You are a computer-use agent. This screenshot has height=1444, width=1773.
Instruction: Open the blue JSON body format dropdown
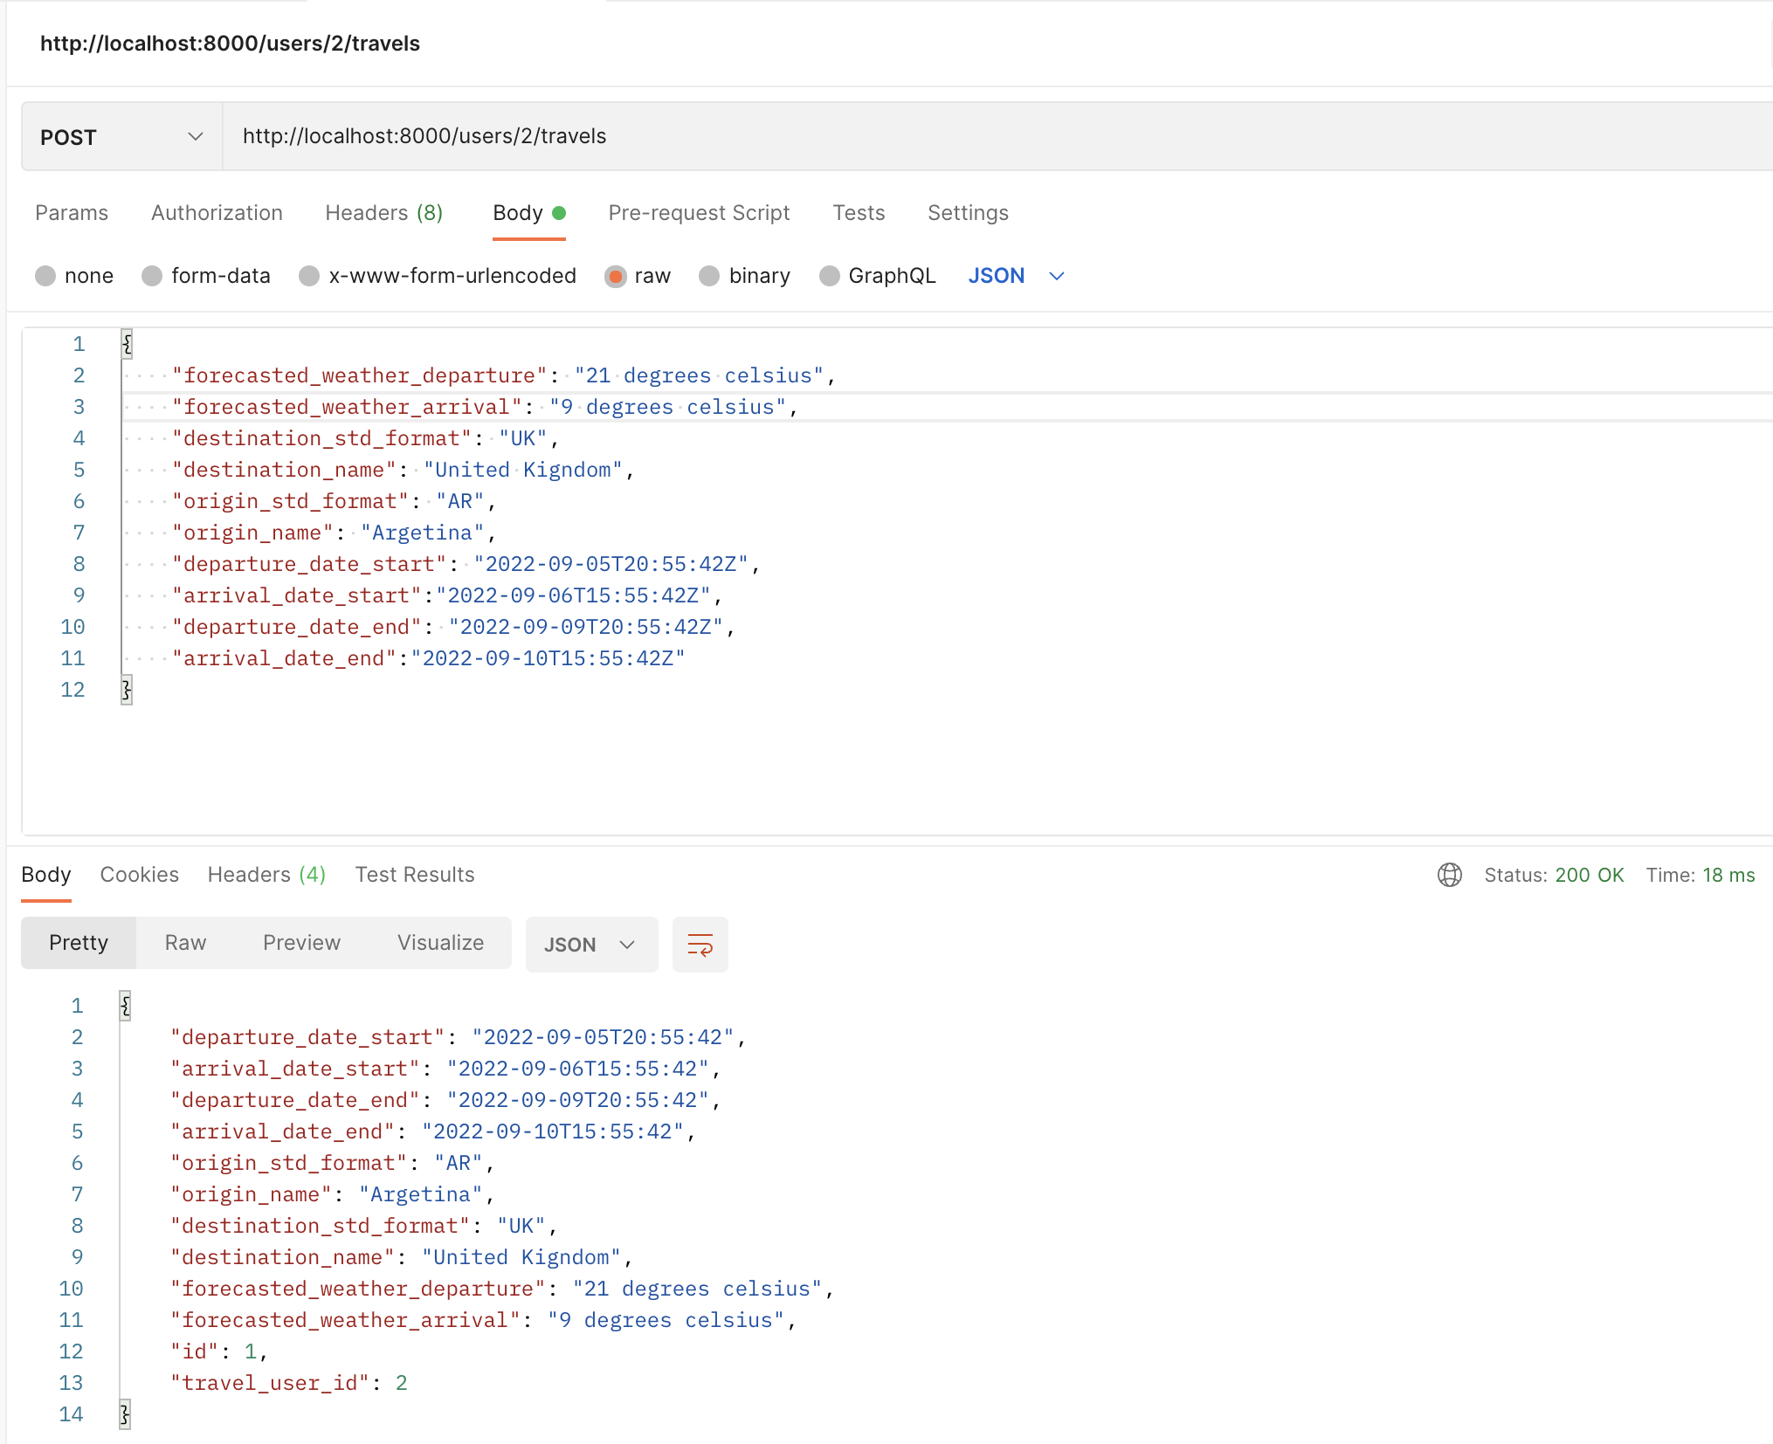(1016, 276)
